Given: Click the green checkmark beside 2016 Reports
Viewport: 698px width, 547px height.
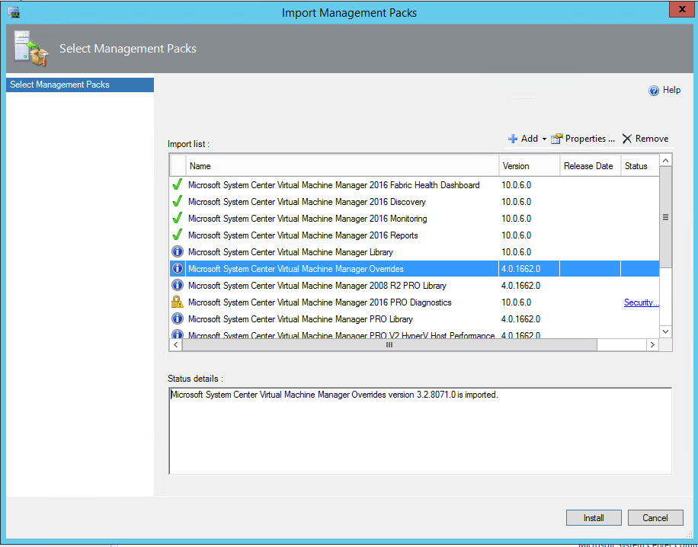Looking at the screenshot, I should 178,235.
